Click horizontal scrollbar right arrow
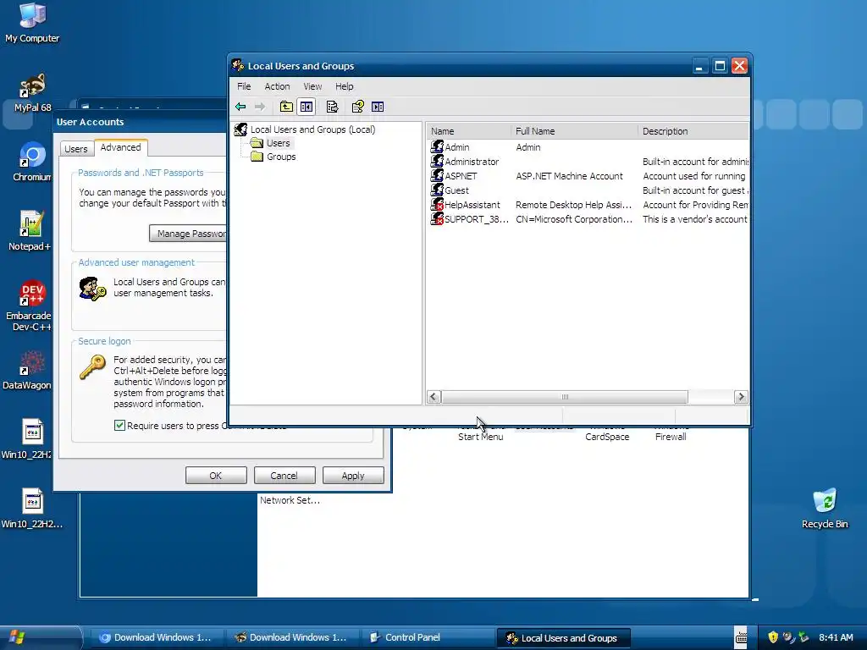Screen dimensions: 867x650 point(741,397)
